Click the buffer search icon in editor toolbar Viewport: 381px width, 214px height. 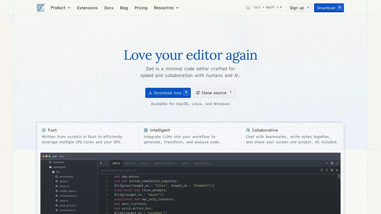point(322,170)
